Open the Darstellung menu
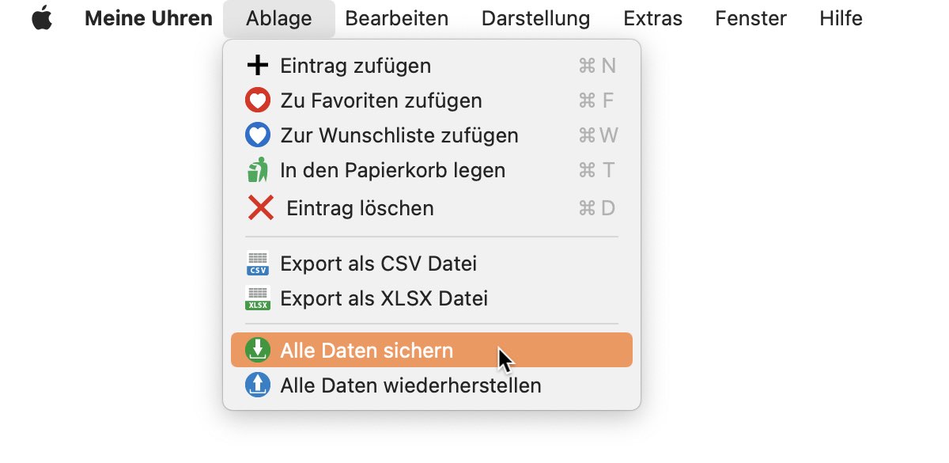 pos(535,18)
